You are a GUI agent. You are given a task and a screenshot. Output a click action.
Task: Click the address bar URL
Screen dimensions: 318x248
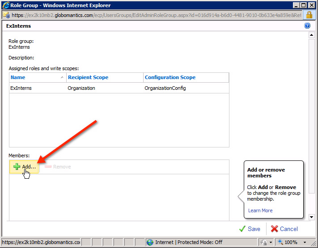tap(156, 15)
